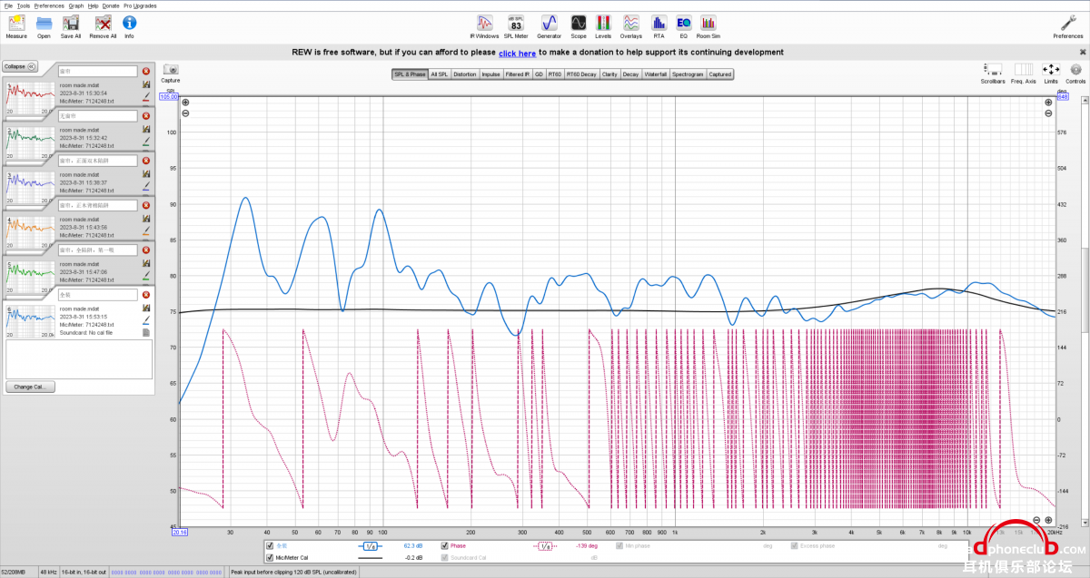
Task: Open the Graph menu
Action: (76, 5)
